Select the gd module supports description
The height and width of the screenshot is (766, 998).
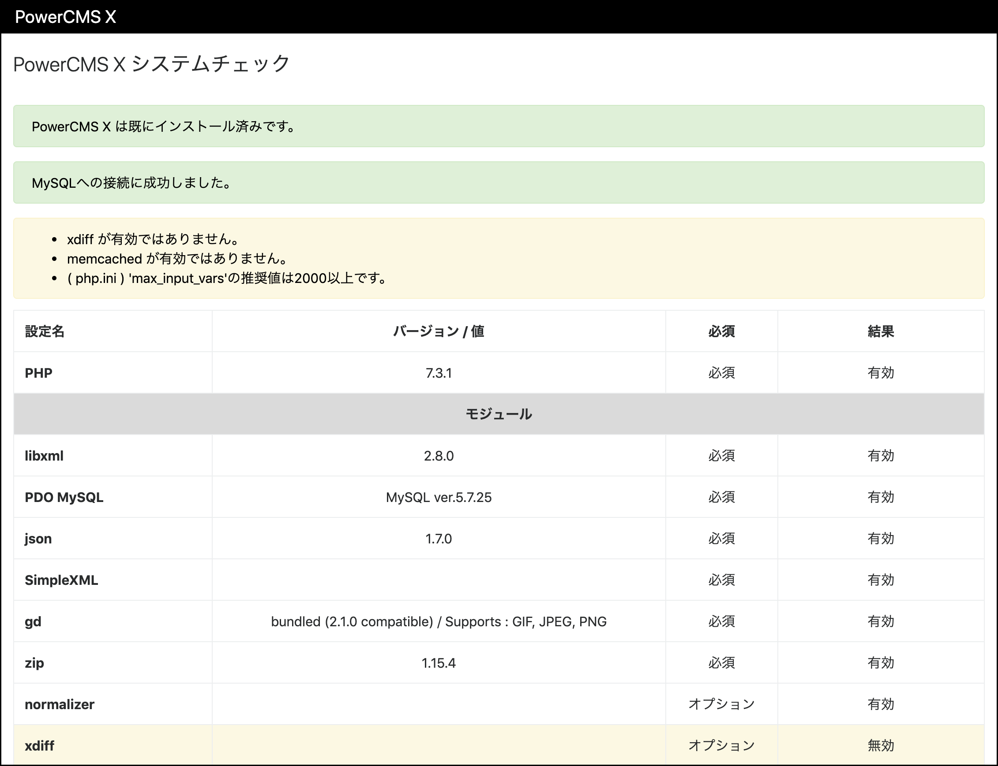click(439, 621)
